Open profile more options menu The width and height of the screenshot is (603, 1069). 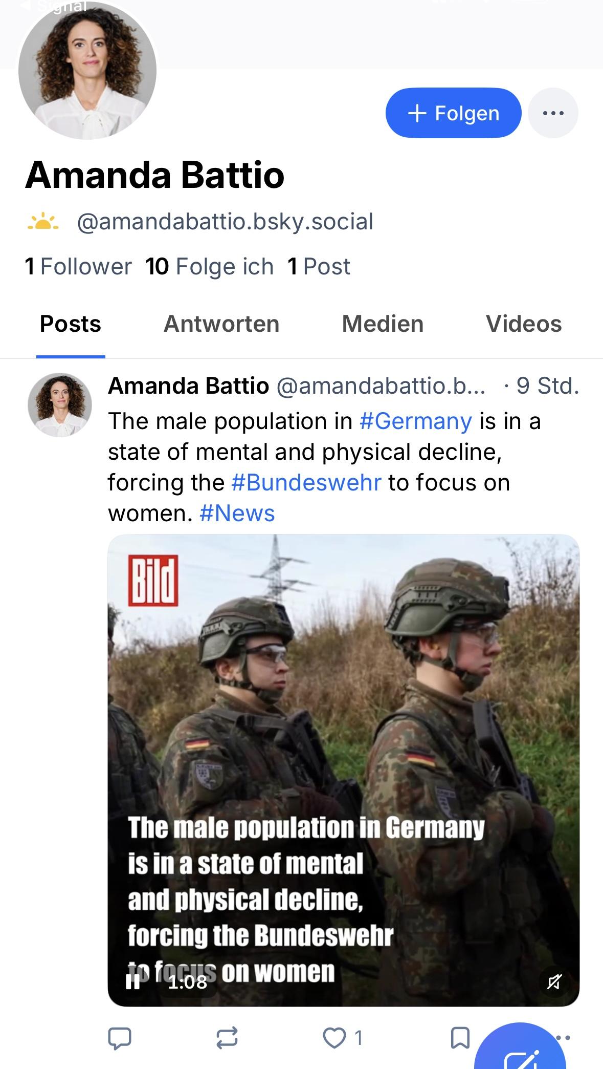point(553,113)
